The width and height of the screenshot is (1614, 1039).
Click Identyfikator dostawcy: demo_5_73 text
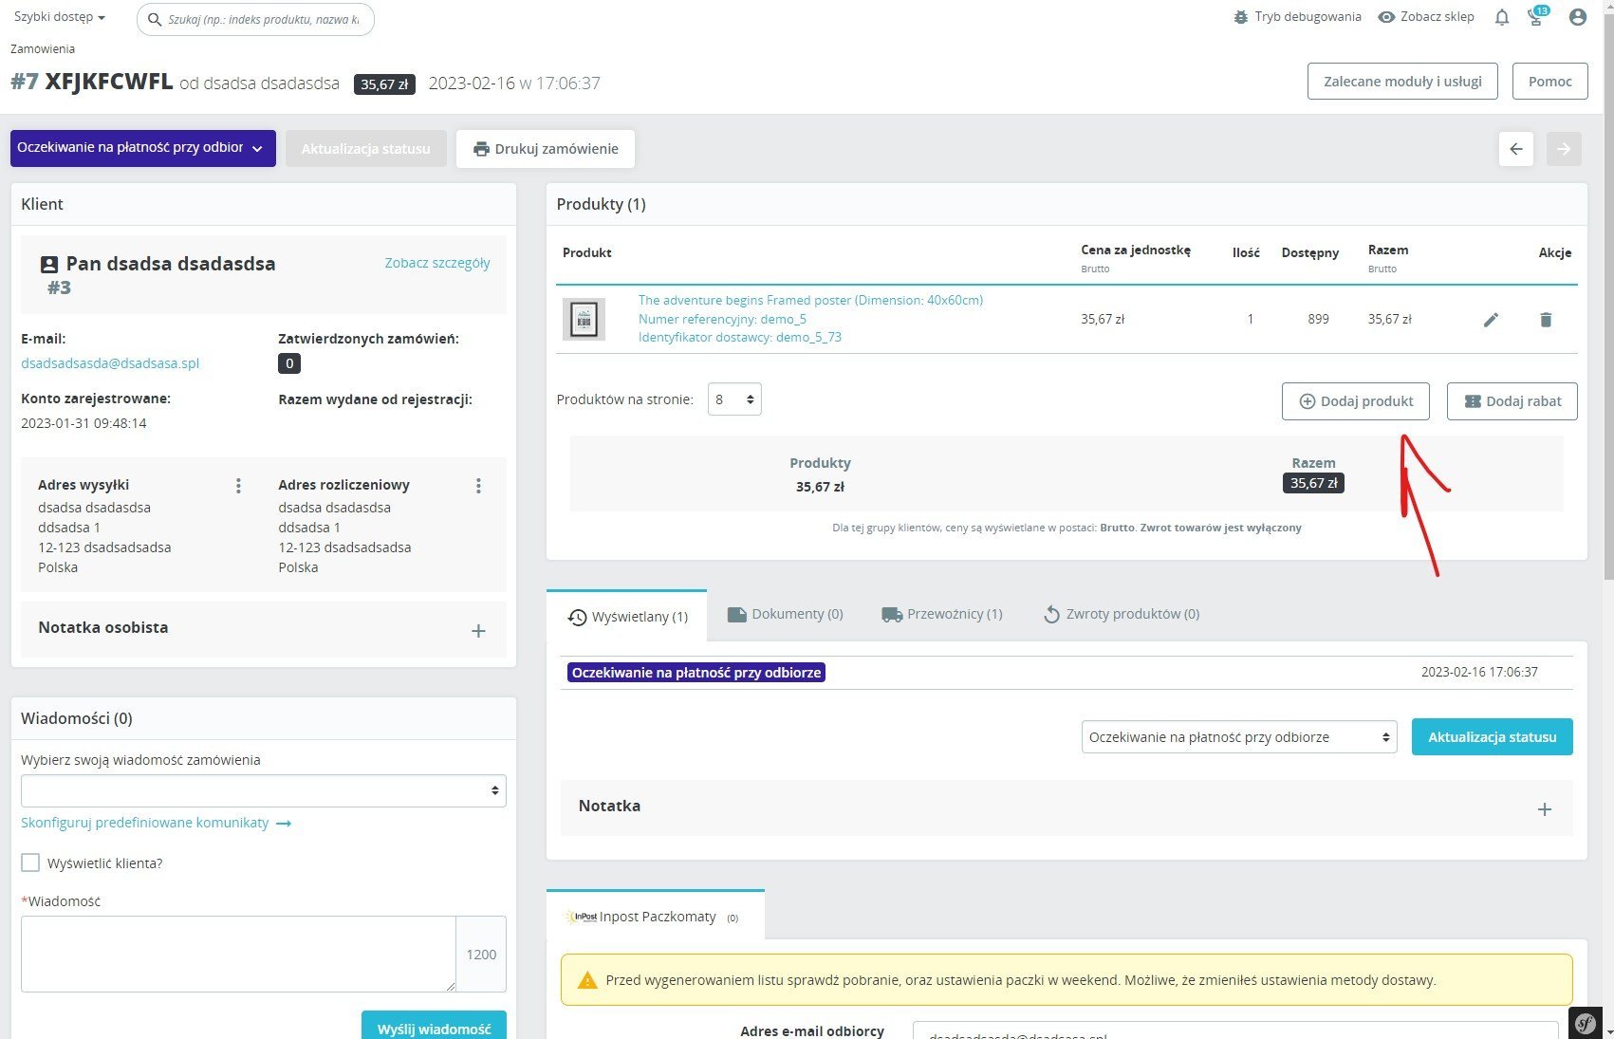pos(740,337)
